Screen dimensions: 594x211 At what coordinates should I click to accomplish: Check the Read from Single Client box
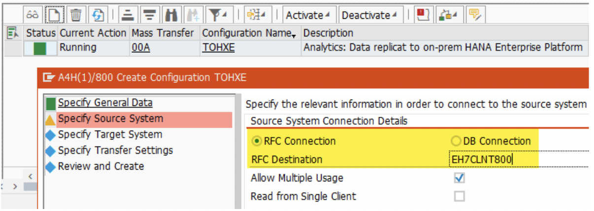459,196
